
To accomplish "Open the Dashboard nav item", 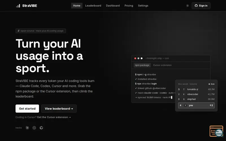I will tap(113, 6).
